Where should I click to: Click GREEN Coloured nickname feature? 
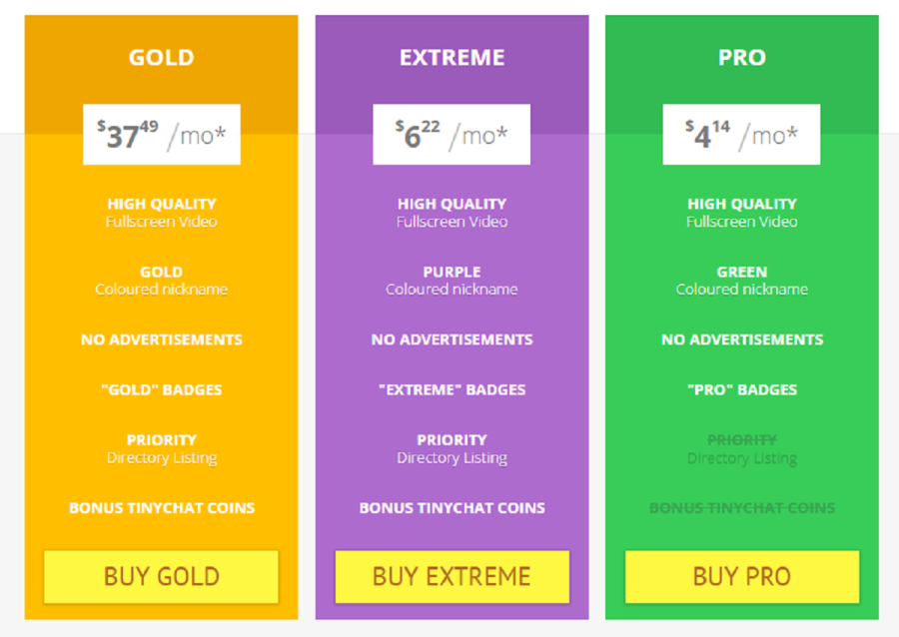(741, 281)
